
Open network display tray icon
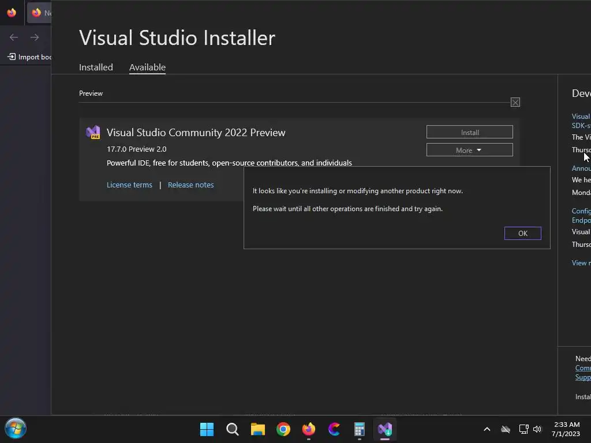point(523,429)
